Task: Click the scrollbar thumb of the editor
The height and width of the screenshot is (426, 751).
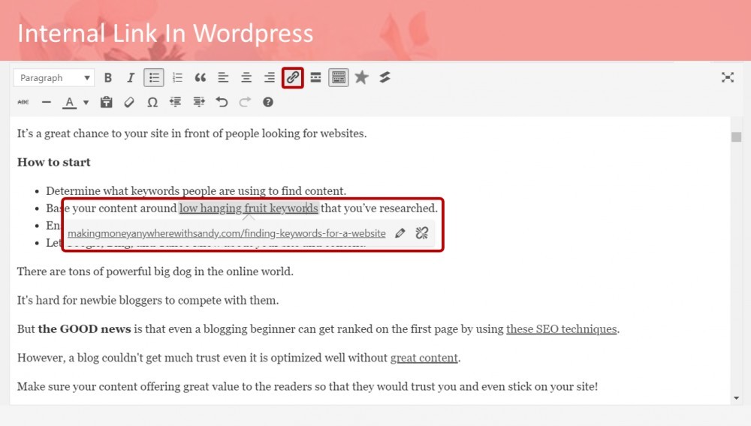Action: pyautogui.click(x=736, y=136)
